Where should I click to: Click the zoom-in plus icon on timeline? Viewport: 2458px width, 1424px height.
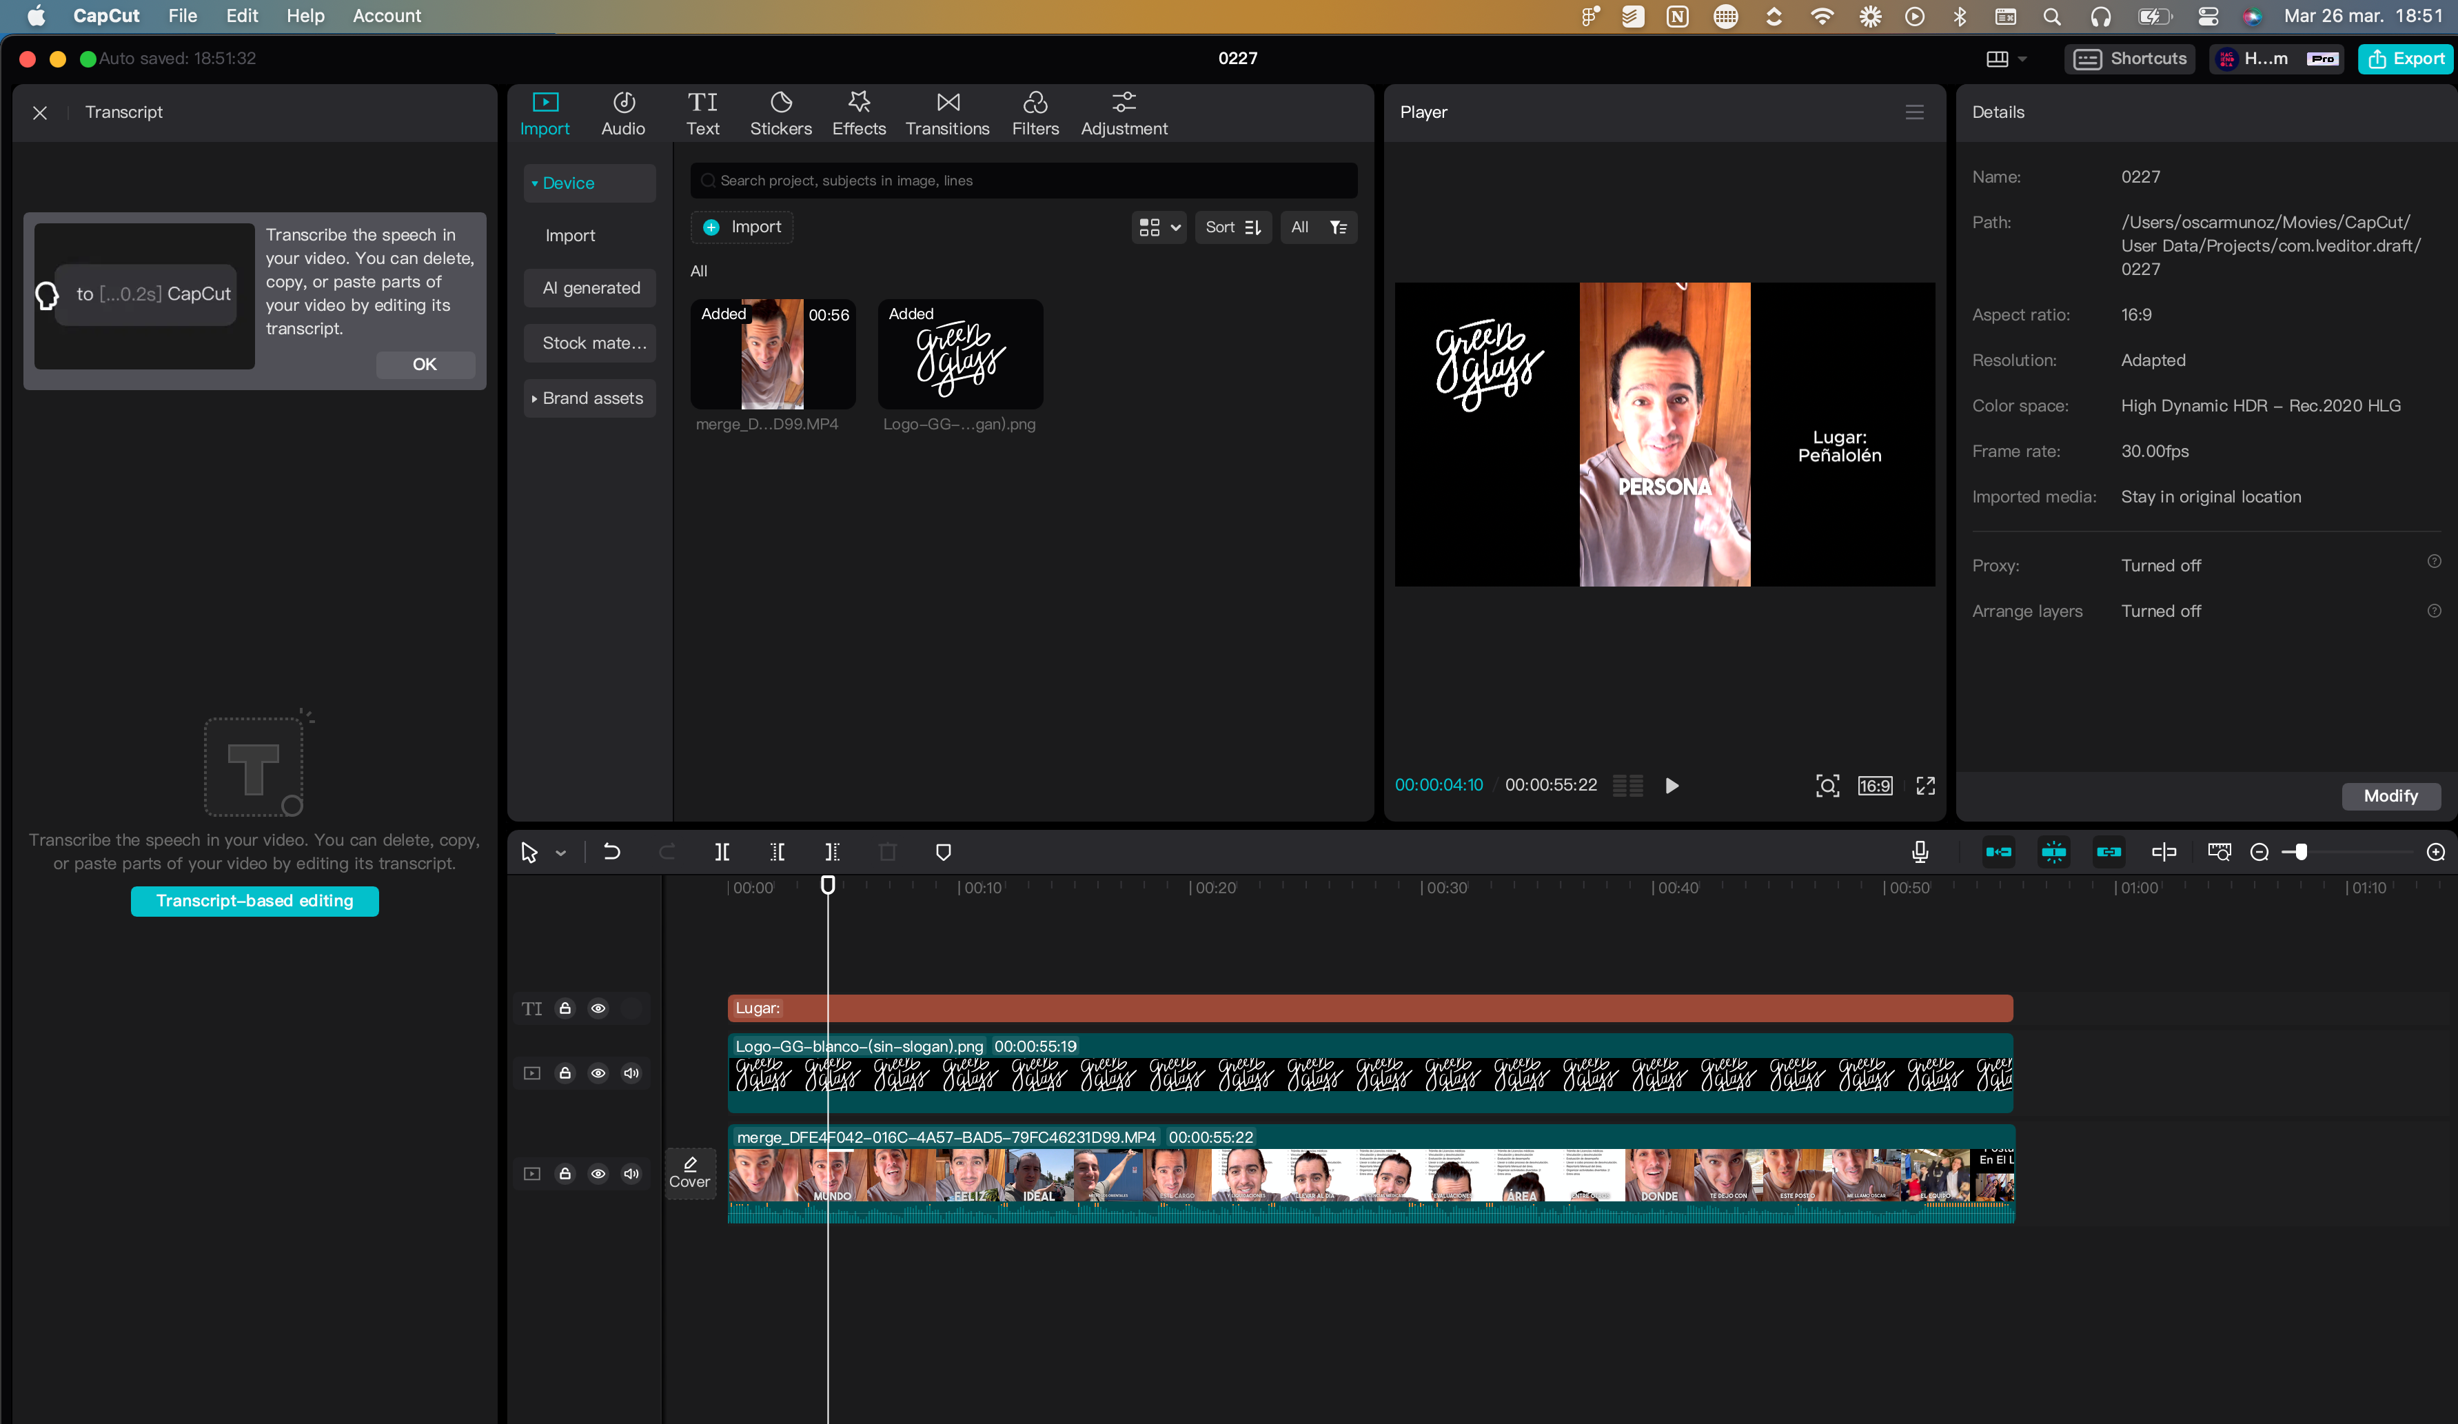point(2435,851)
